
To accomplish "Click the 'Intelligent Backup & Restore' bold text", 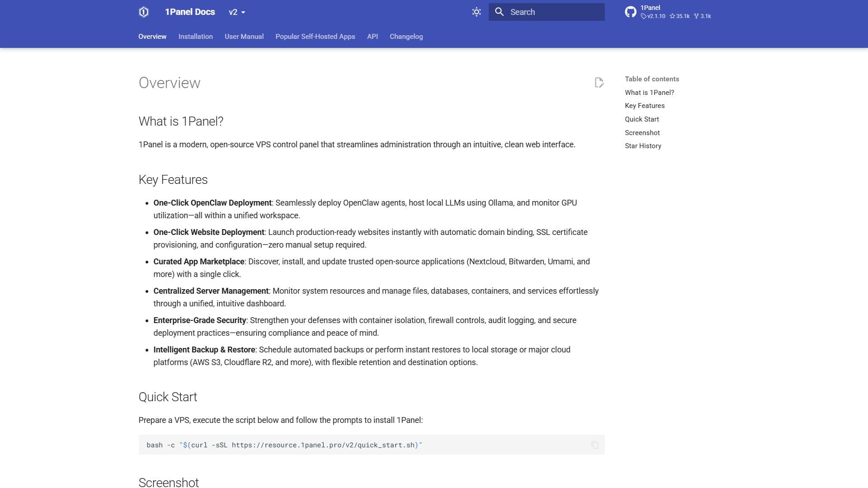I will (204, 350).
